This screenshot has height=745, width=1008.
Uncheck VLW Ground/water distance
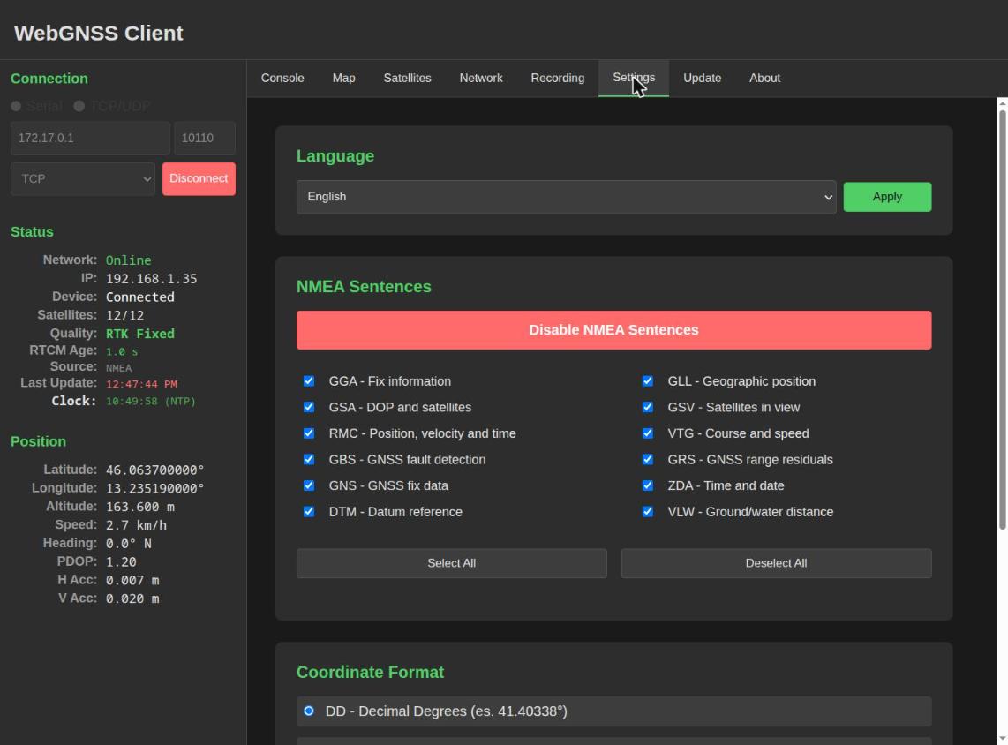coord(648,512)
